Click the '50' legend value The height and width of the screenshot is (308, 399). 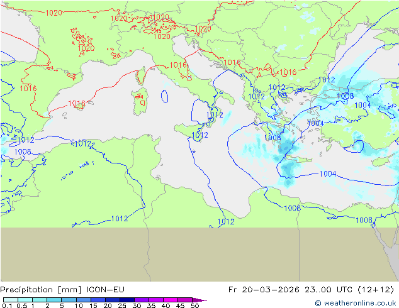point(195,305)
